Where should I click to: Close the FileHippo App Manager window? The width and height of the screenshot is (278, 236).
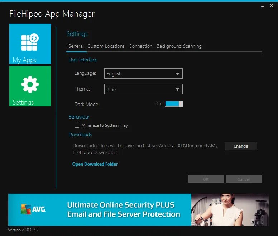click(x=271, y=6)
